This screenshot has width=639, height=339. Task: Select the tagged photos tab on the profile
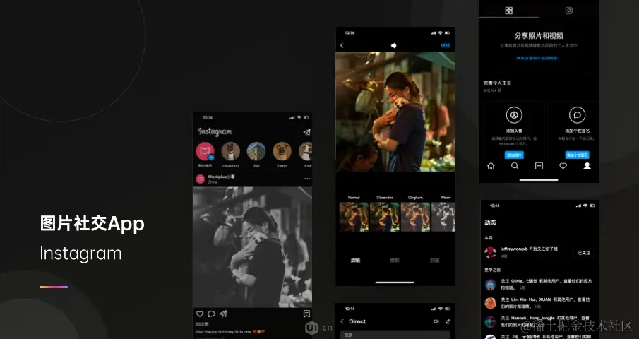[x=569, y=11]
